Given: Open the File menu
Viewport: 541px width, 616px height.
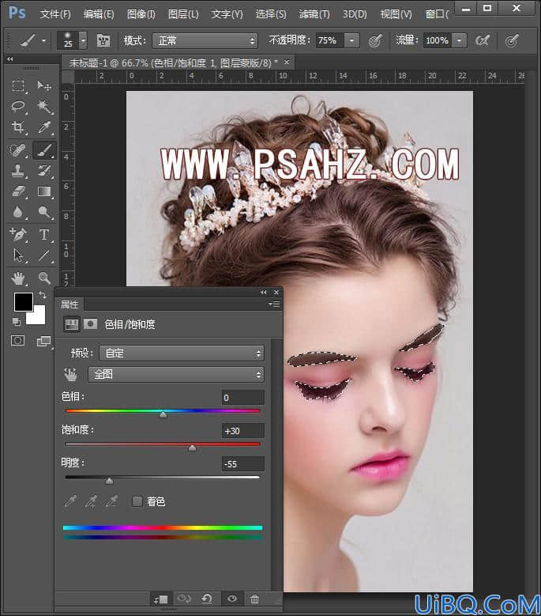Looking at the screenshot, I should tap(55, 14).
